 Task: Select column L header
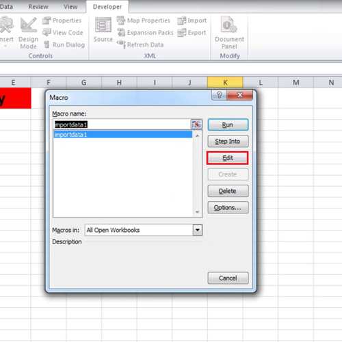(261, 82)
